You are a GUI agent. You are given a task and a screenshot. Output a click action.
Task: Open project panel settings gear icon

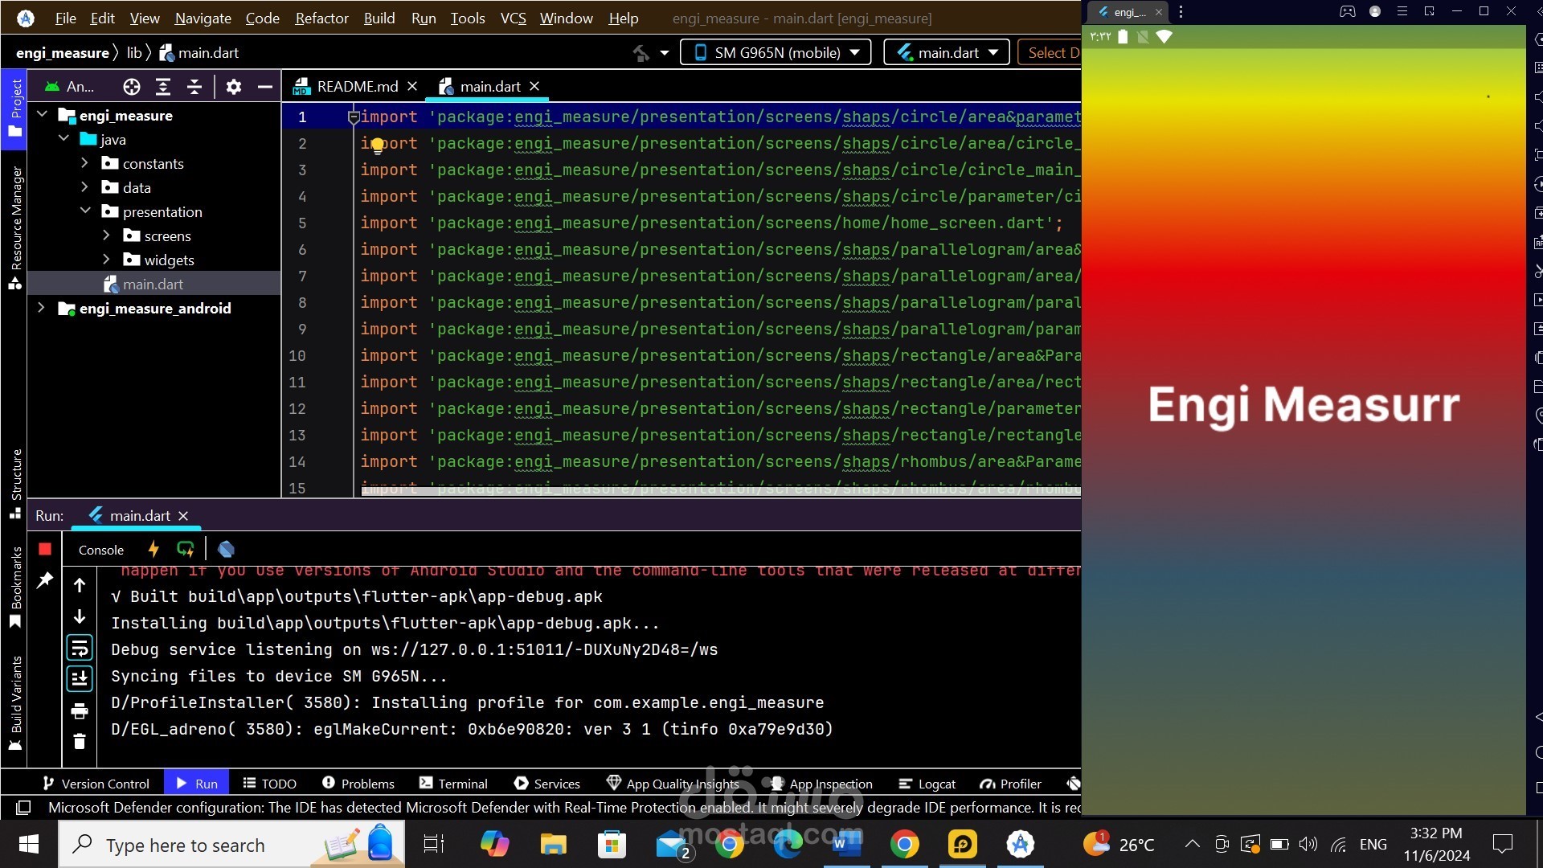pos(234,87)
